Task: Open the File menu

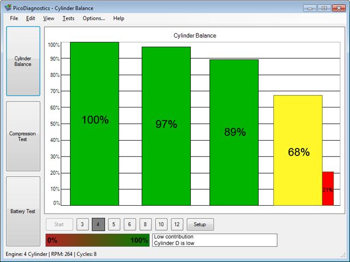Action: (14, 18)
